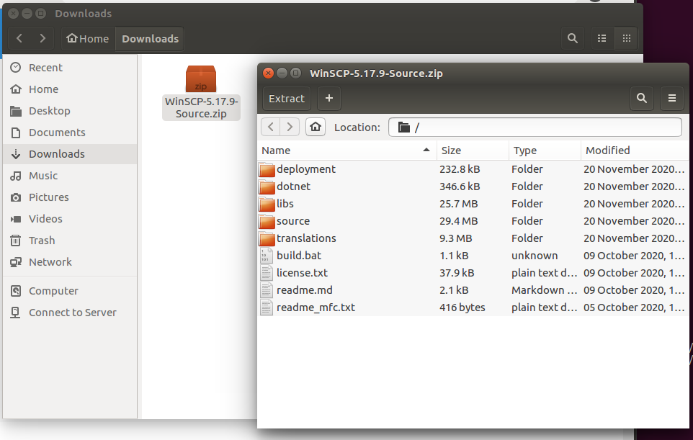The height and width of the screenshot is (440, 693).
Task: Open search in the archive manager window
Action: [x=642, y=99]
